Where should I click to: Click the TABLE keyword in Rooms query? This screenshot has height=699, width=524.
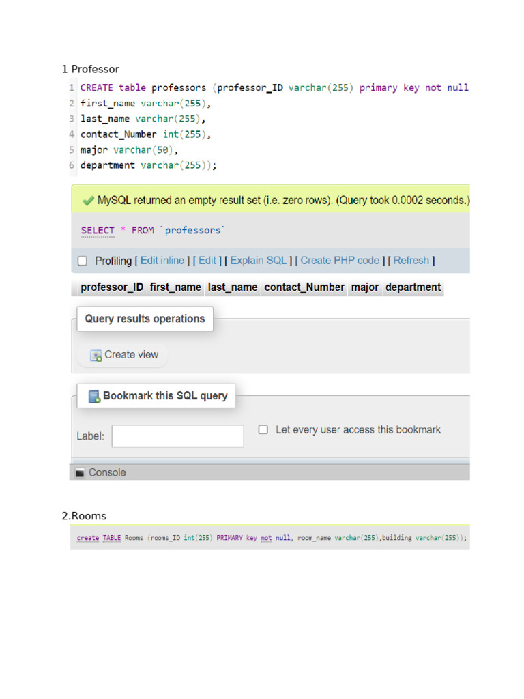pyautogui.click(x=112, y=538)
